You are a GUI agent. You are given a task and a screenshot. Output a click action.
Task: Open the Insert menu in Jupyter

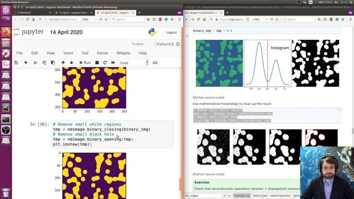tap(68, 53)
